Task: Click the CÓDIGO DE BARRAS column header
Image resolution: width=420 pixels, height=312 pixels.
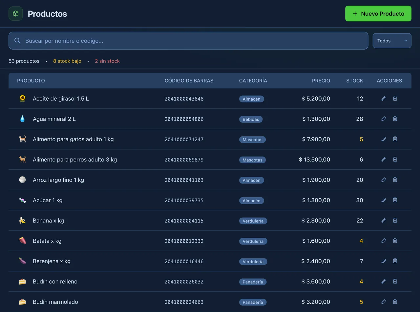Action: [189, 81]
